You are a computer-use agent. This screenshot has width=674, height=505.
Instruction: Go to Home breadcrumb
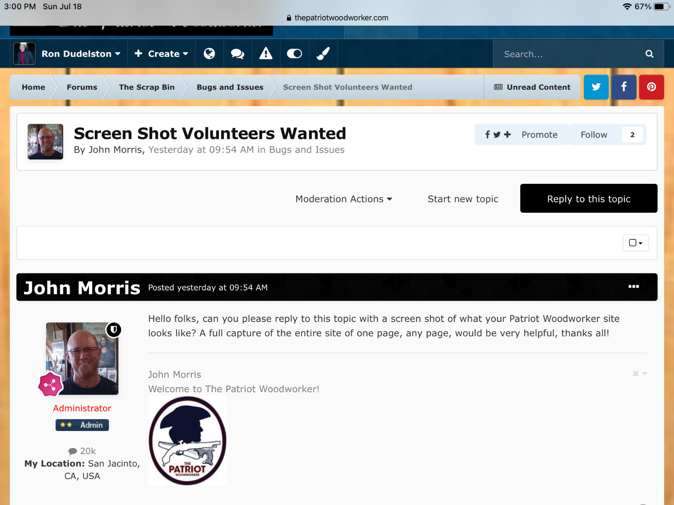pos(33,87)
